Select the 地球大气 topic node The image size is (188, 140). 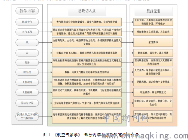point(27,22)
